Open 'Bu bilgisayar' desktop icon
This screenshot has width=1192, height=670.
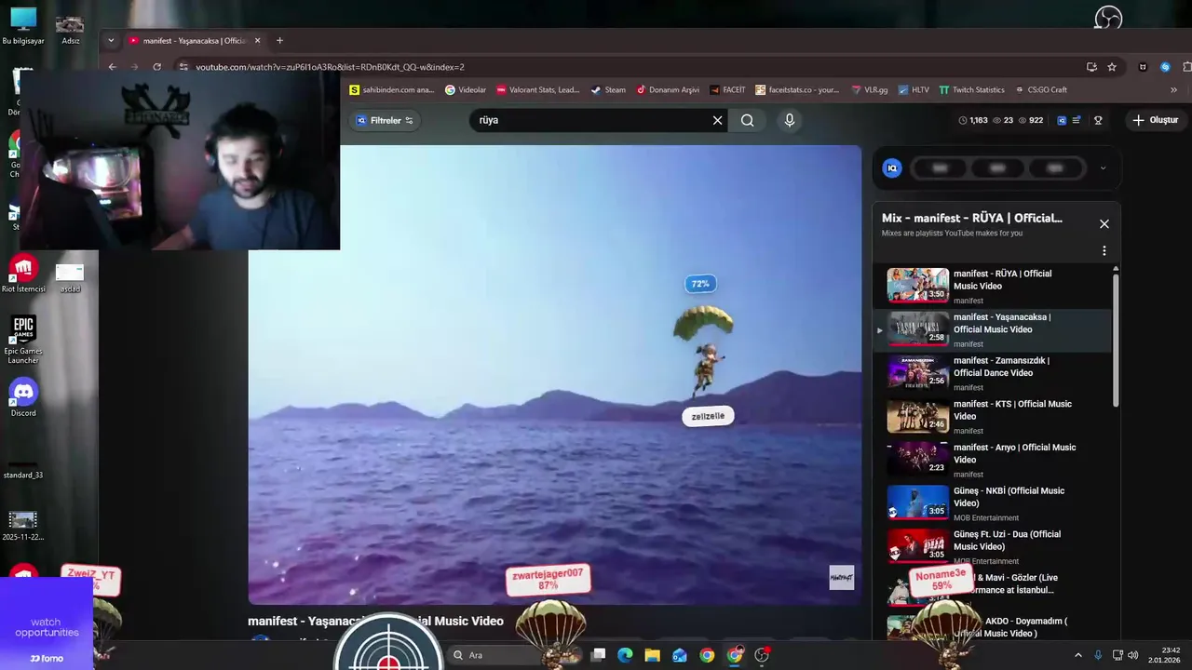23,26
